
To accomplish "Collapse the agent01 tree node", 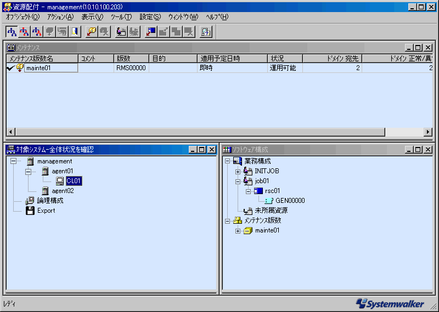I will (x=28, y=171).
